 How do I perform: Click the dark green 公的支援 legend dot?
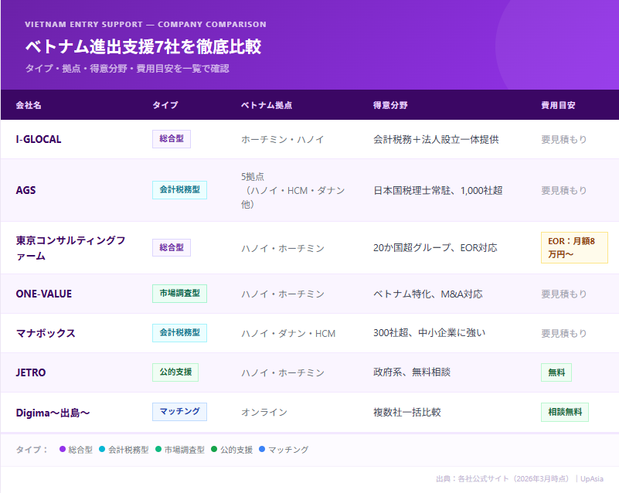coord(214,449)
